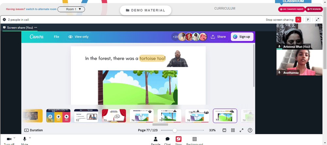
Task: Open microphone options chevron
Action: pos(30,138)
